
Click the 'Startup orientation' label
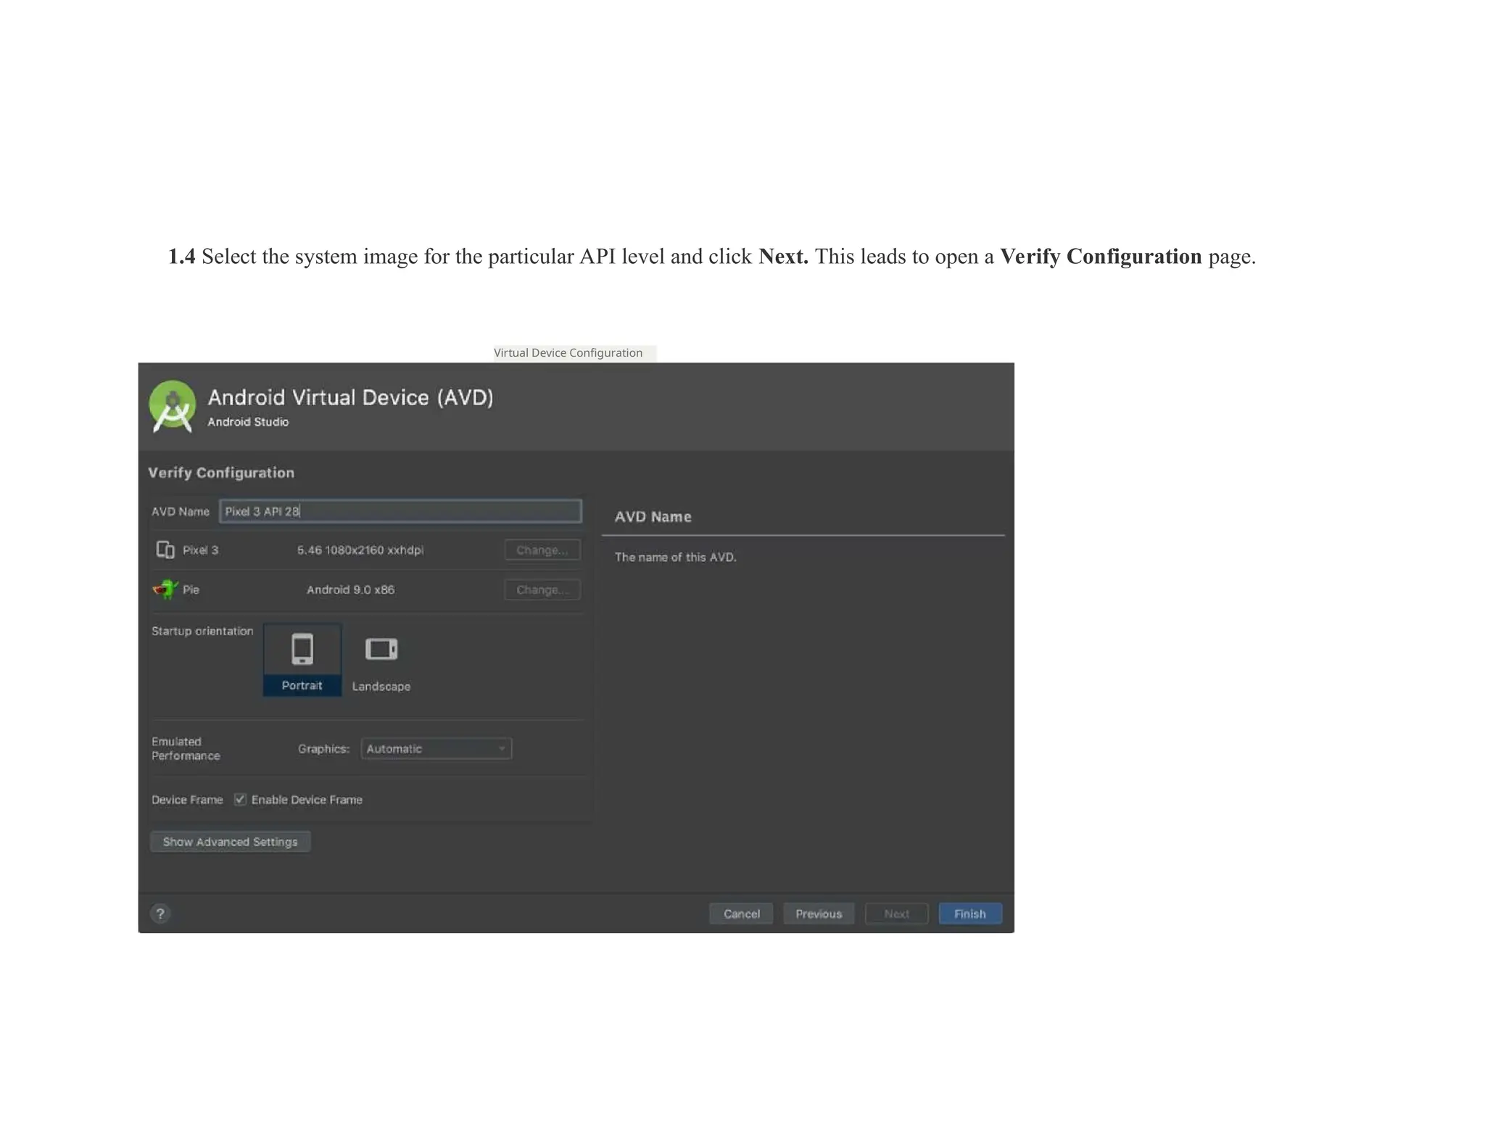tap(202, 631)
